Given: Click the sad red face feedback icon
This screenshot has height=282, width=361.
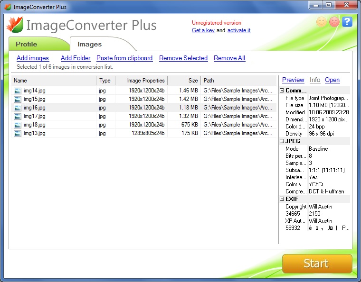Looking at the screenshot, I should pyautogui.click(x=334, y=22).
